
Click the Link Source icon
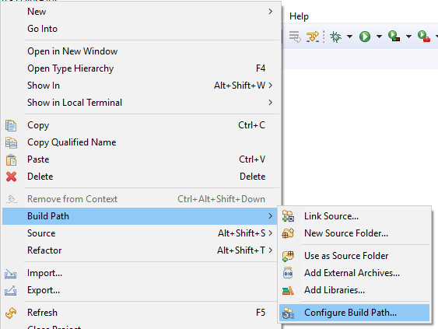(288, 216)
